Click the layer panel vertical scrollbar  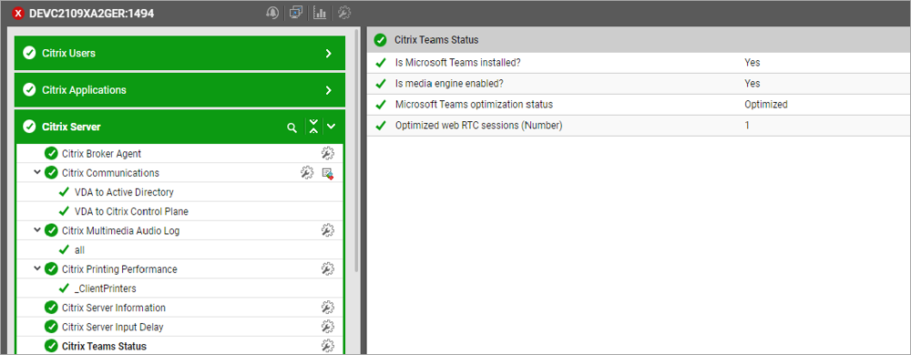point(356,151)
